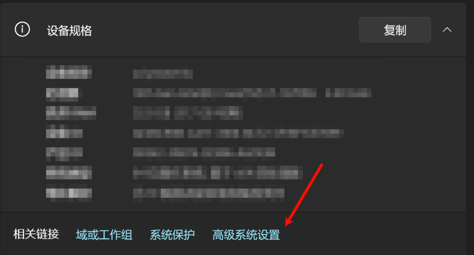Click the third blurred specification label
Image resolution: width=474 pixels, height=255 pixels.
point(71,113)
